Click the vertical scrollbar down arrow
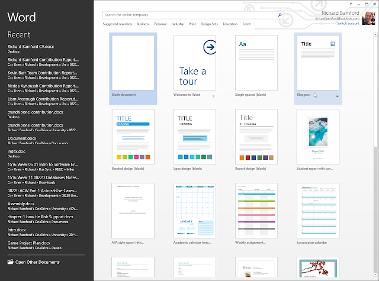379x281 pixels. point(375,274)
